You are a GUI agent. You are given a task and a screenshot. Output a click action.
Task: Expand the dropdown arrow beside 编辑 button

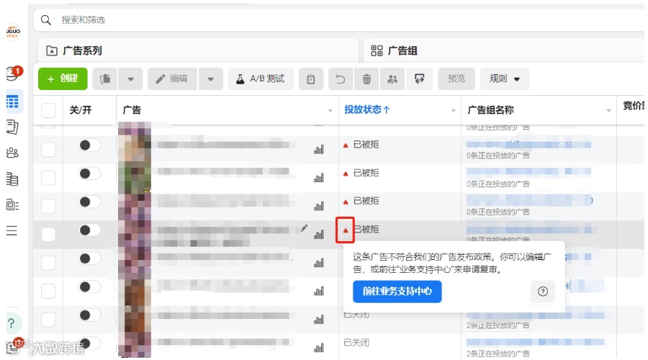(211, 79)
